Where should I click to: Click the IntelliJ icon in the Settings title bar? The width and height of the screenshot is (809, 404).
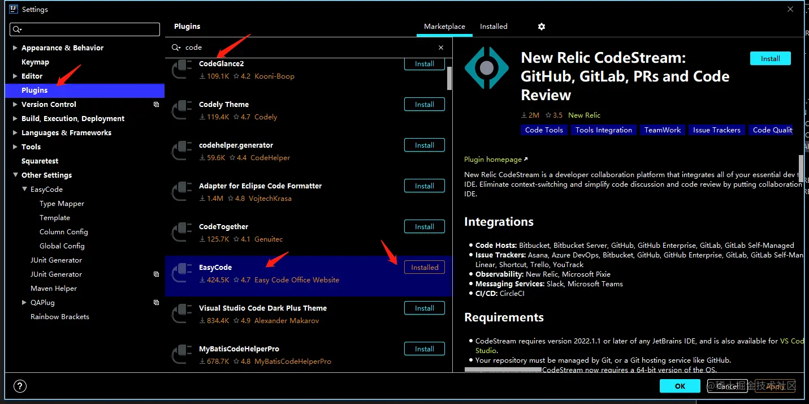click(x=14, y=9)
